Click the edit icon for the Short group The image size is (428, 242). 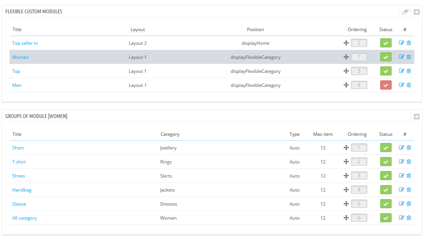(401, 148)
